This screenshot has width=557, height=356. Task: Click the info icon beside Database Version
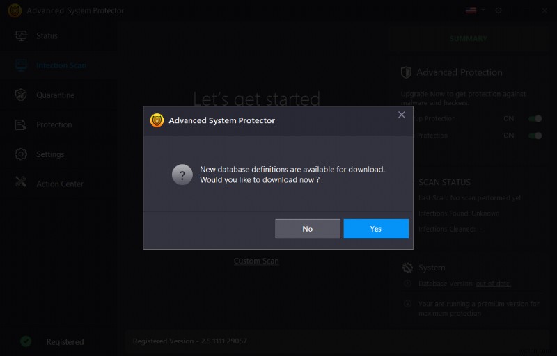pyautogui.click(x=408, y=284)
